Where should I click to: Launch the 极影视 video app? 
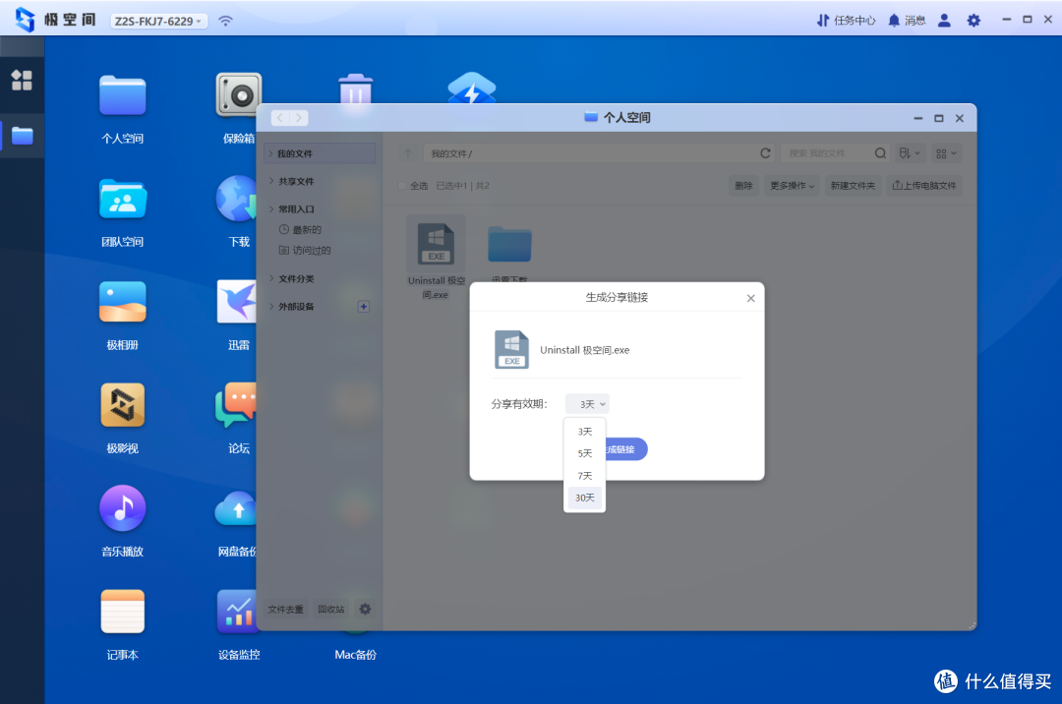pos(123,405)
